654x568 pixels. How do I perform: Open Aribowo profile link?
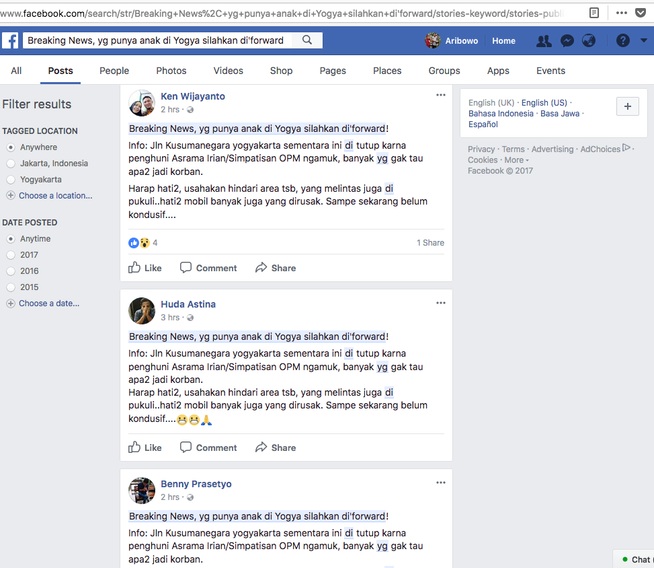coord(461,41)
